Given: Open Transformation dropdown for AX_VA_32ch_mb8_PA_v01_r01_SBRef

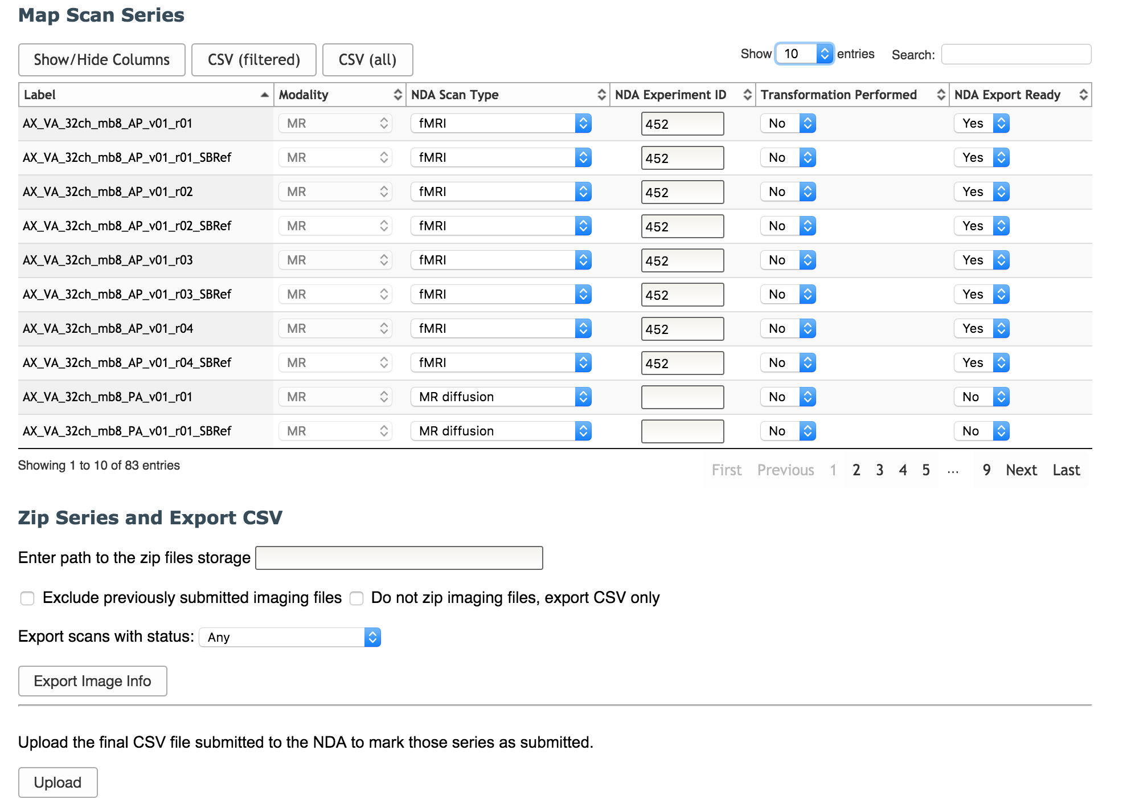Looking at the screenshot, I should click(x=788, y=431).
